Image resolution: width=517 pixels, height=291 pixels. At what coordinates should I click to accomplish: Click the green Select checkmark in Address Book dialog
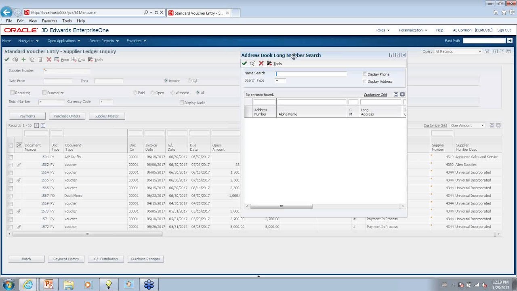(x=244, y=63)
